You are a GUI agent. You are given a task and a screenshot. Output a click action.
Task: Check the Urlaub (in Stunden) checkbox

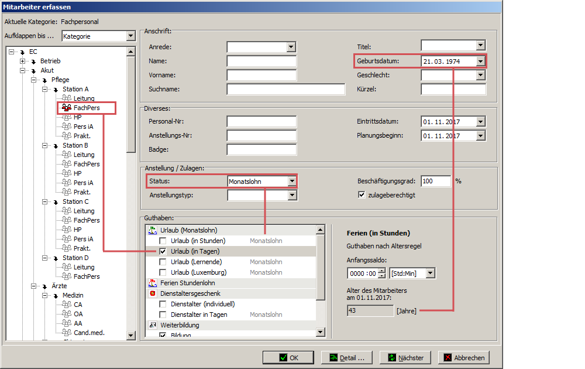pos(163,241)
